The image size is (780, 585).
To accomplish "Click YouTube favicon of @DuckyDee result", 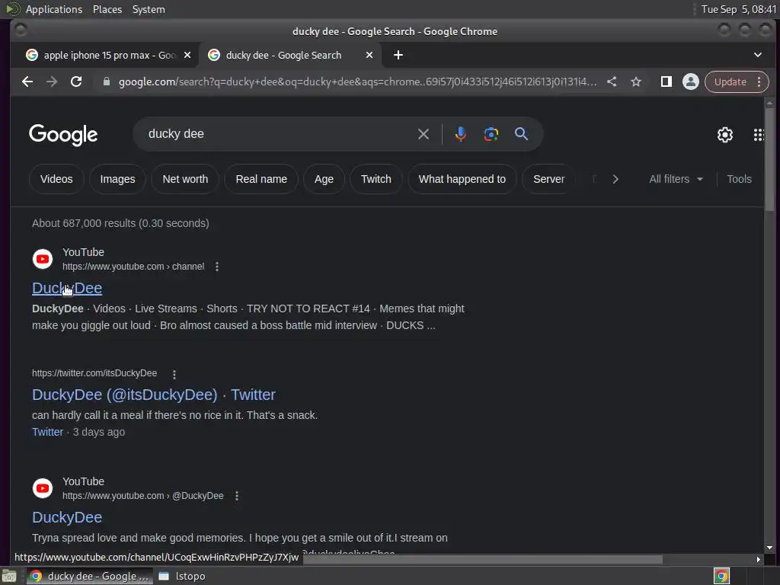I will pyautogui.click(x=43, y=488).
